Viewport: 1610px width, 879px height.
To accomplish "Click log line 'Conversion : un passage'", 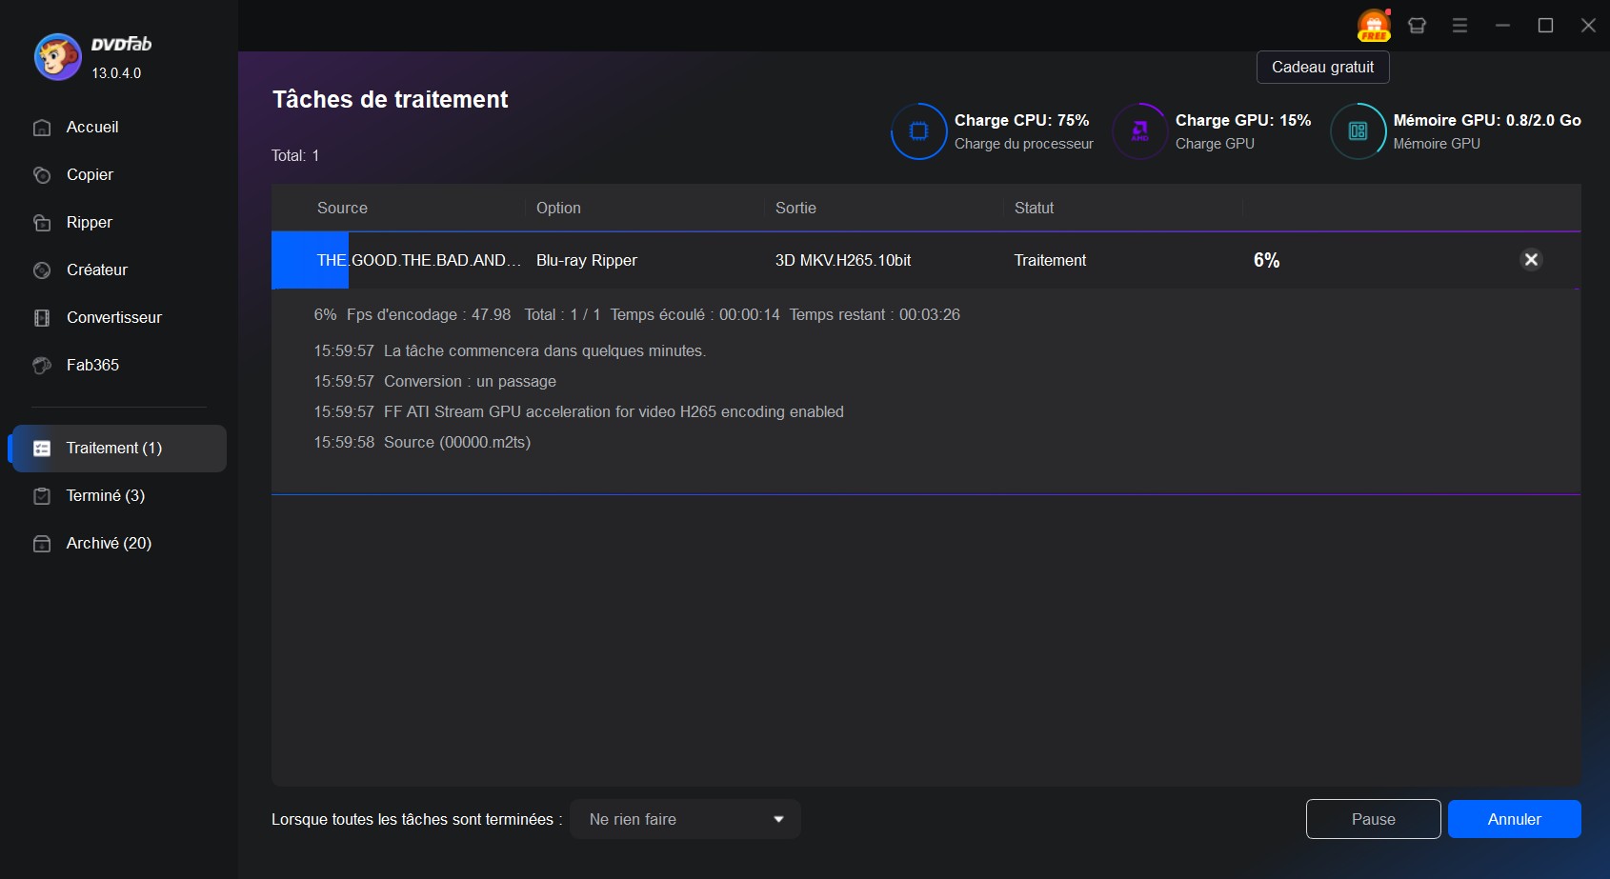I will click(x=434, y=382).
